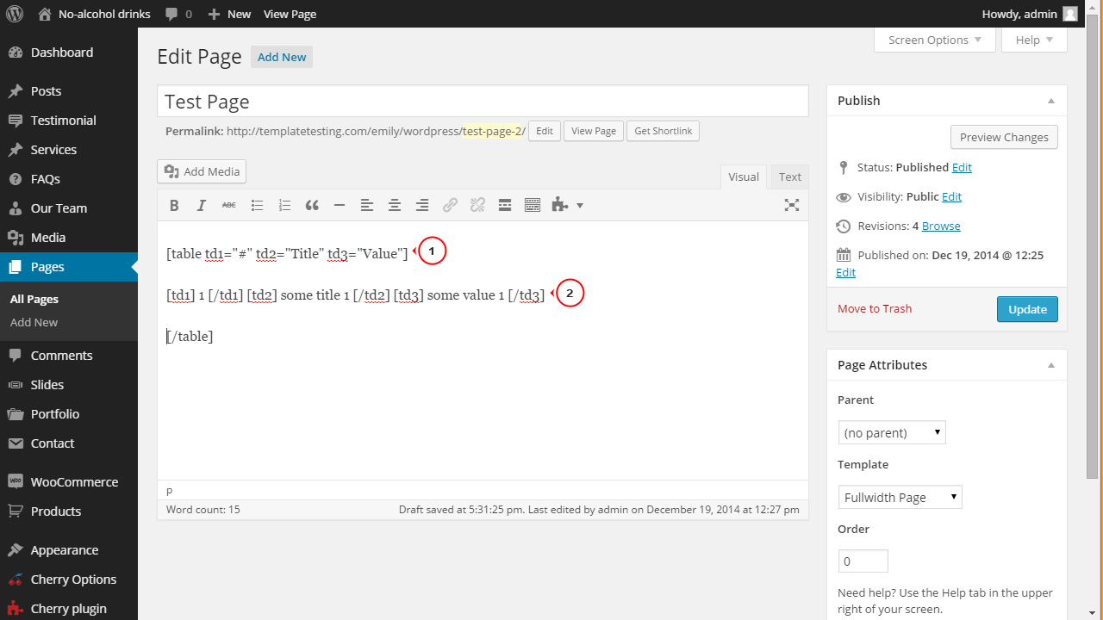Screen dimensions: 1103x620
Task: Click the Order number field
Action: coord(863,561)
